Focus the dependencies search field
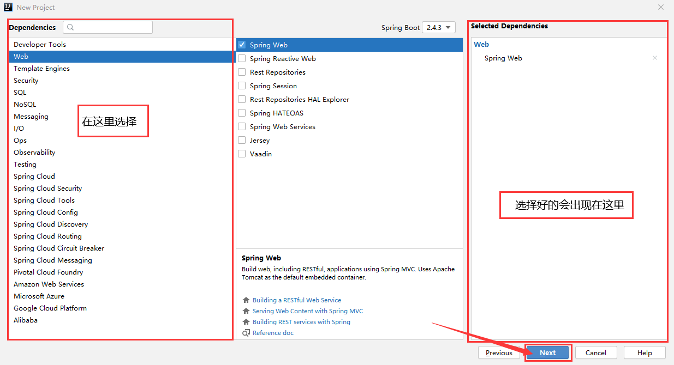 (x=108, y=27)
